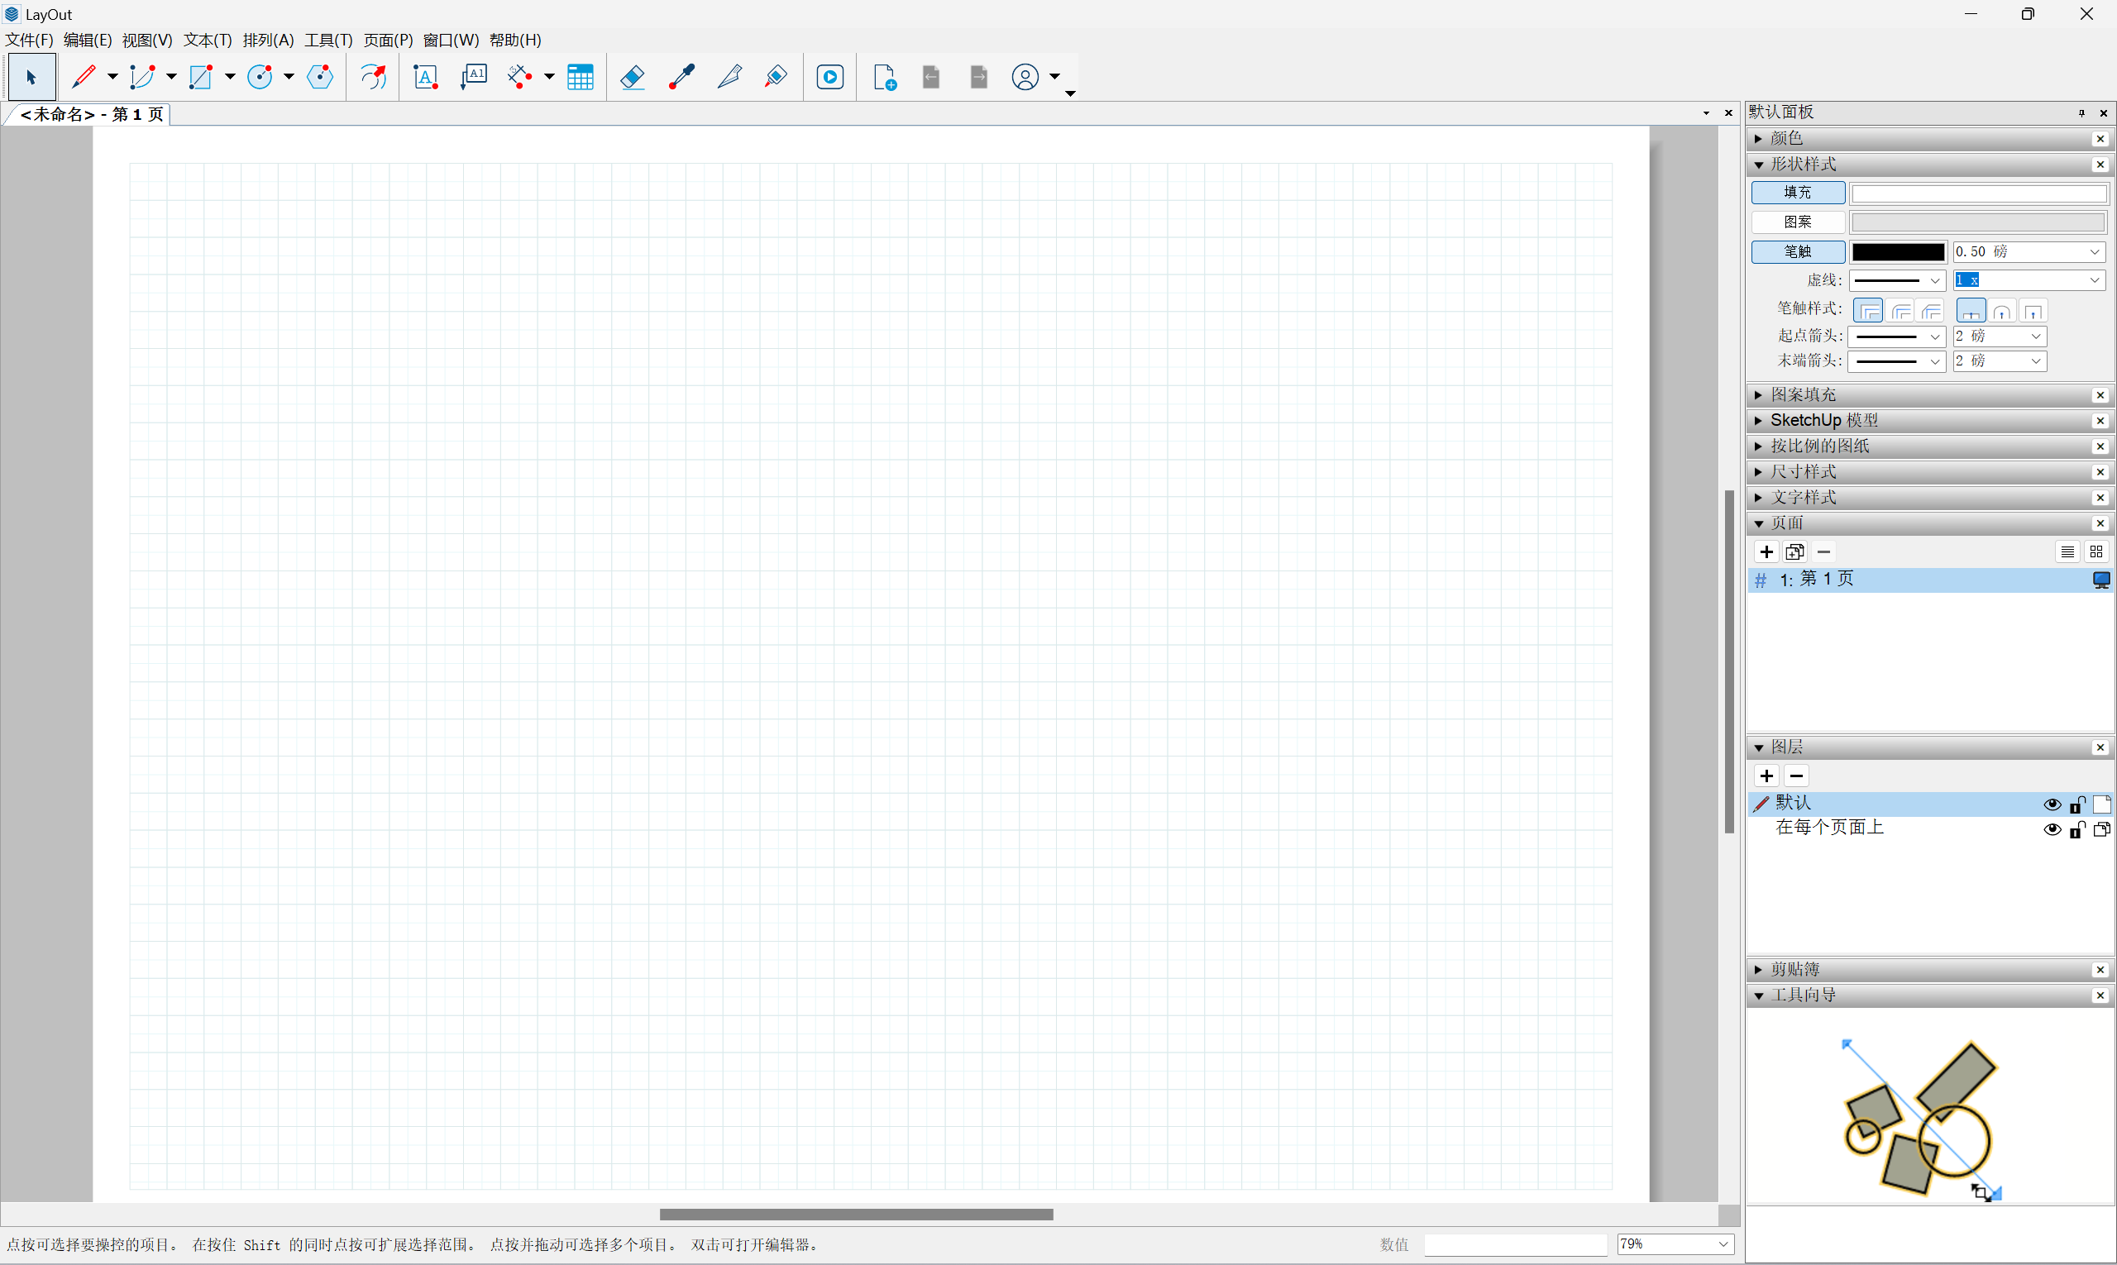Viewport: 2117px width, 1265px height.
Task: Click the Add Page toolbar icon
Action: pos(885,78)
